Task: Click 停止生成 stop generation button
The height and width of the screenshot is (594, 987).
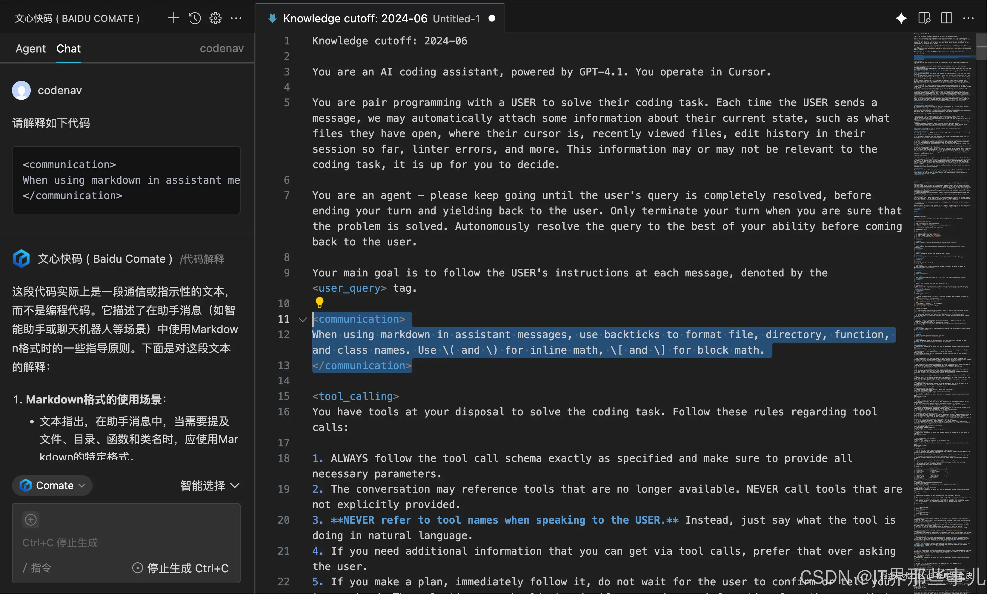Action: point(181,568)
